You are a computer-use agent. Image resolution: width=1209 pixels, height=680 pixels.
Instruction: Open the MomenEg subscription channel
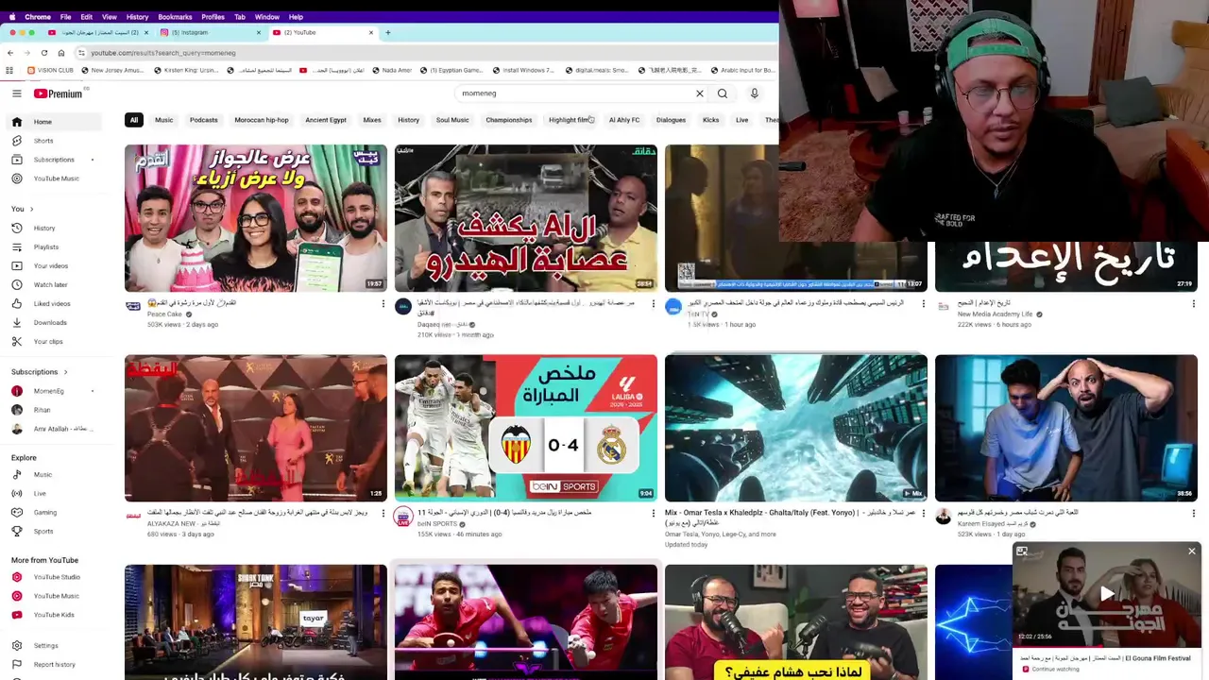(x=54, y=391)
